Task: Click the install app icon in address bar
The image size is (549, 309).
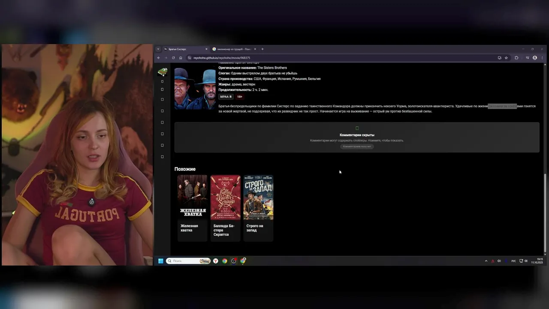Action: [x=499, y=58]
